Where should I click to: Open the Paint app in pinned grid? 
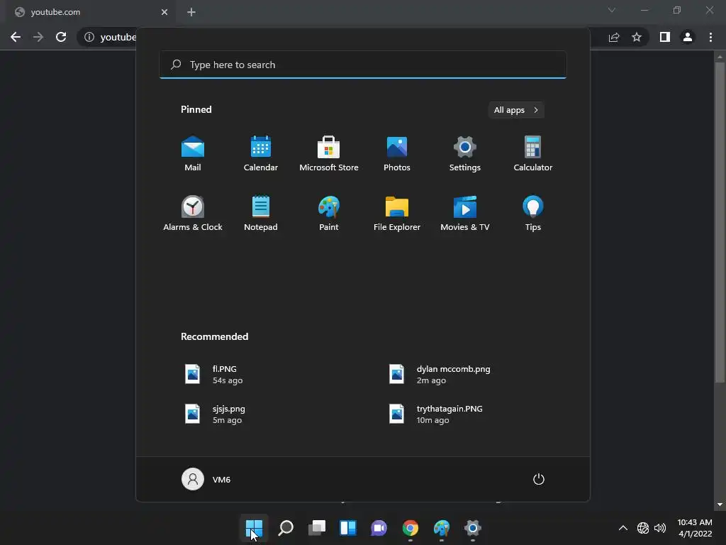329,214
